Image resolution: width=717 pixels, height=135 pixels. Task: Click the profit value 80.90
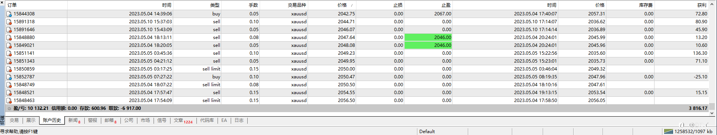(701, 22)
